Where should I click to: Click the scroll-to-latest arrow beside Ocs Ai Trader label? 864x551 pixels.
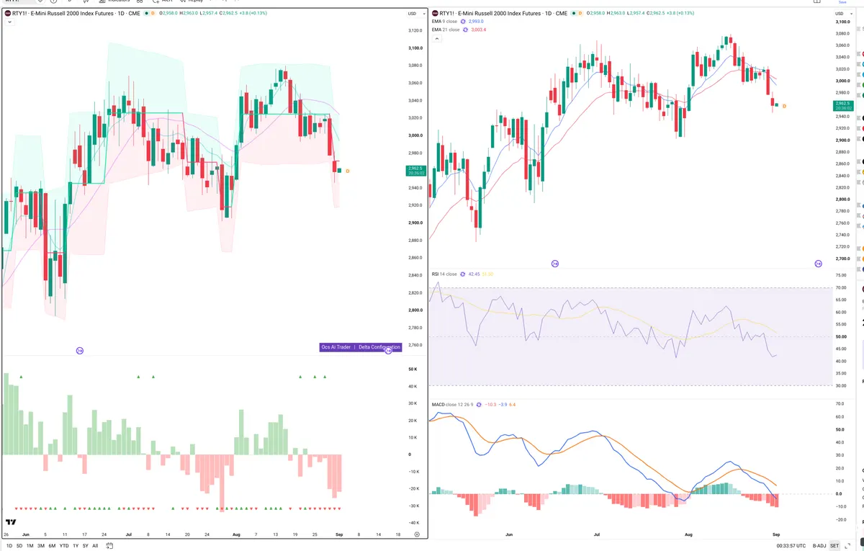click(389, 350)
